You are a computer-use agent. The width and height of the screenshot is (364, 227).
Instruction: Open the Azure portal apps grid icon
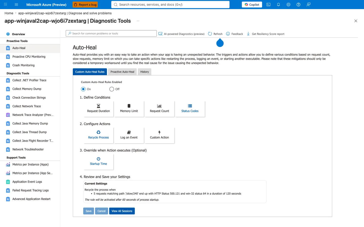[6, 5]
